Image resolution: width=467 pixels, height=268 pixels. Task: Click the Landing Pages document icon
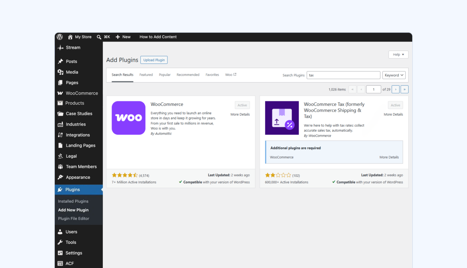click(60, 145)
